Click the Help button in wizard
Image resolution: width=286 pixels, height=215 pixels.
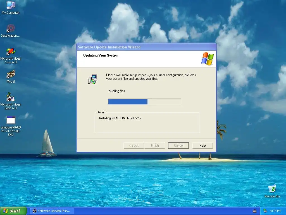point(202,146)
